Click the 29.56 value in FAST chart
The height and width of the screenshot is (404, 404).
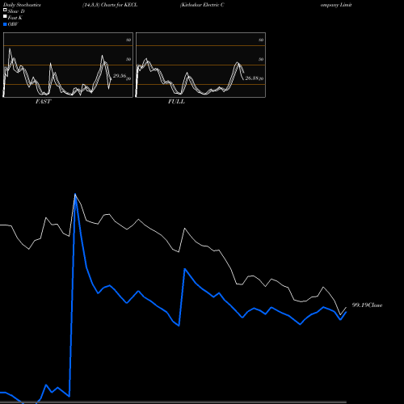point(120,76)
